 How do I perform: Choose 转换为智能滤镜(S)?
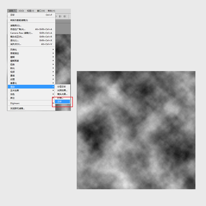pos(31,20)
